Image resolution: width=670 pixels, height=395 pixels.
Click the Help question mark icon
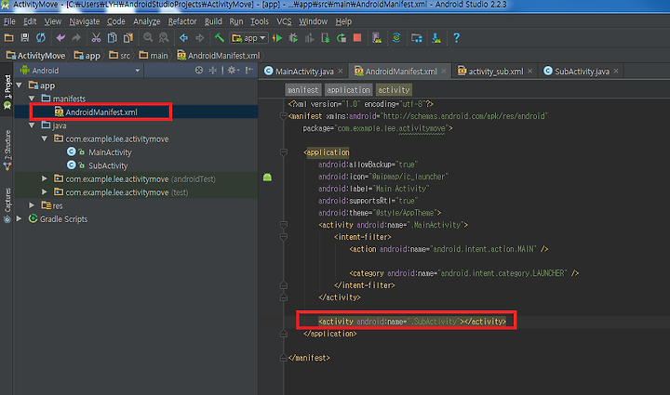click(x=456, y=38)
